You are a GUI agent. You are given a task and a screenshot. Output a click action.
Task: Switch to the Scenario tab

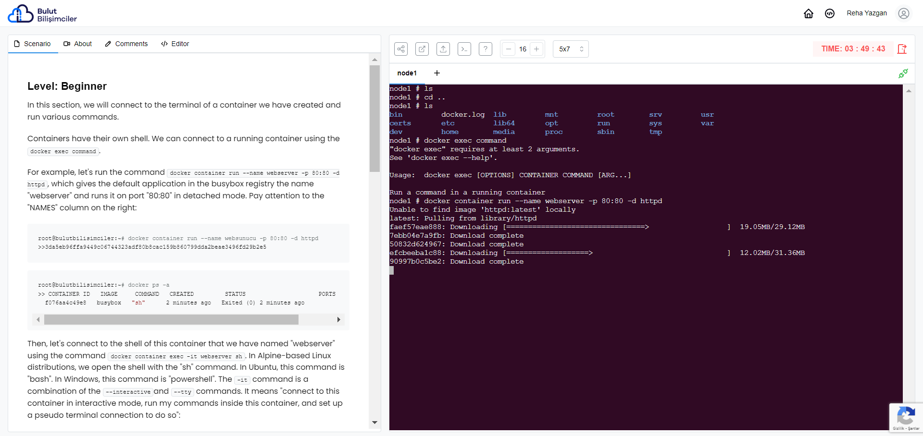(33, 44)
